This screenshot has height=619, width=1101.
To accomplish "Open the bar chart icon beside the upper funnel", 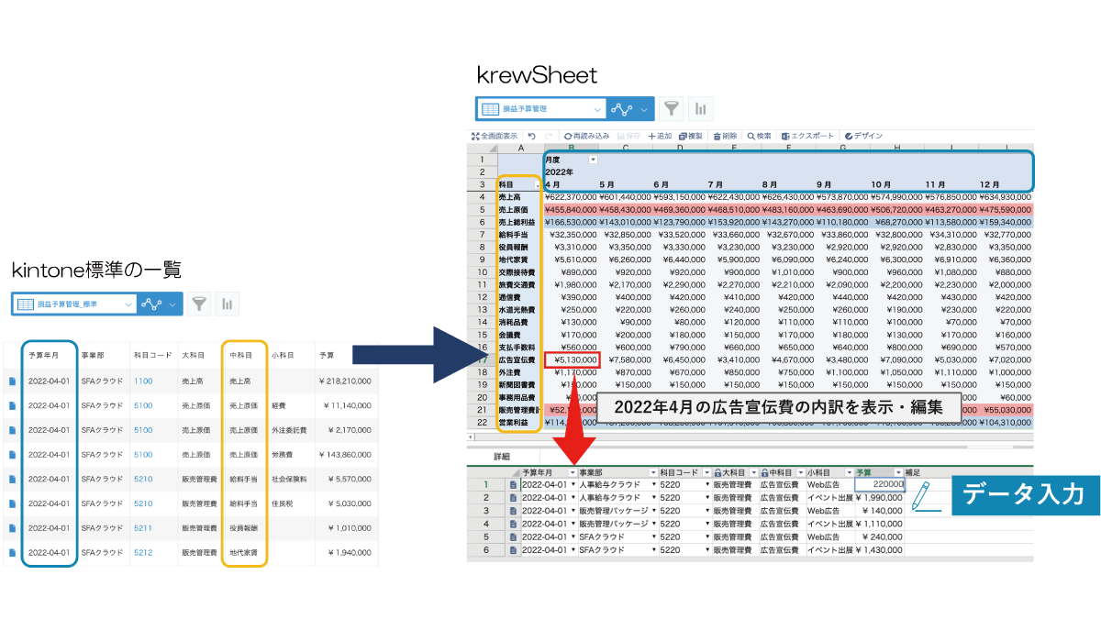I will coord(700,109).
